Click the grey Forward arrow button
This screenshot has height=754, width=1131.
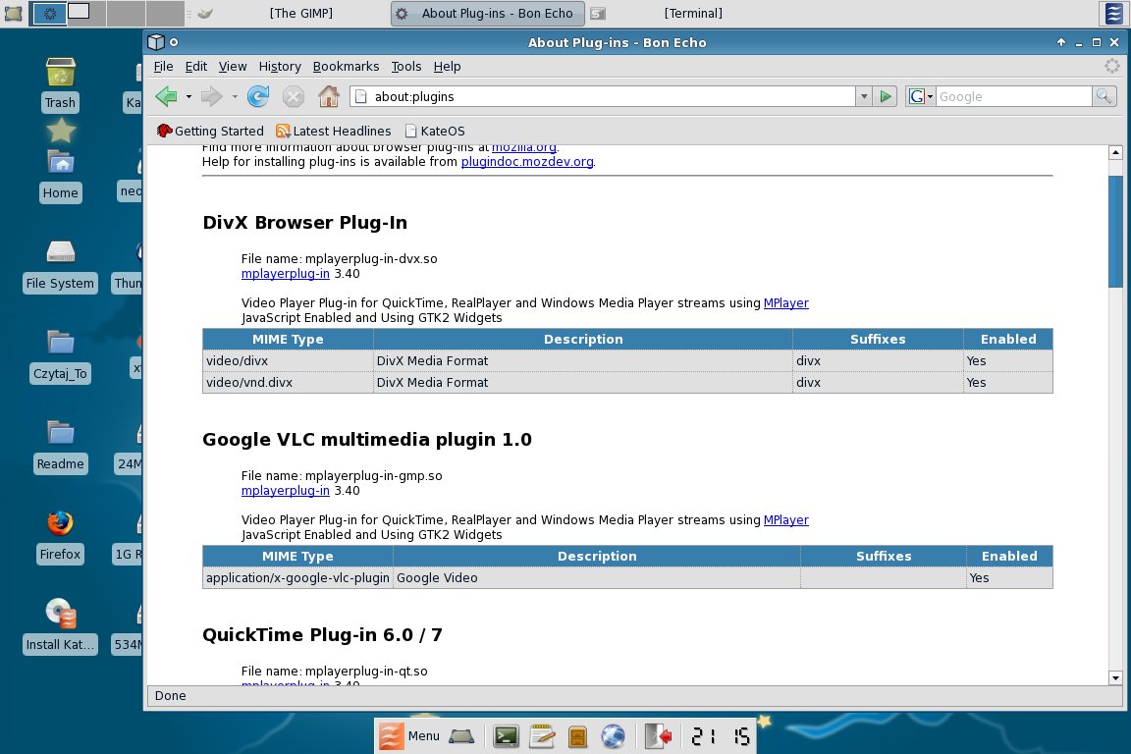click(211, 96)
